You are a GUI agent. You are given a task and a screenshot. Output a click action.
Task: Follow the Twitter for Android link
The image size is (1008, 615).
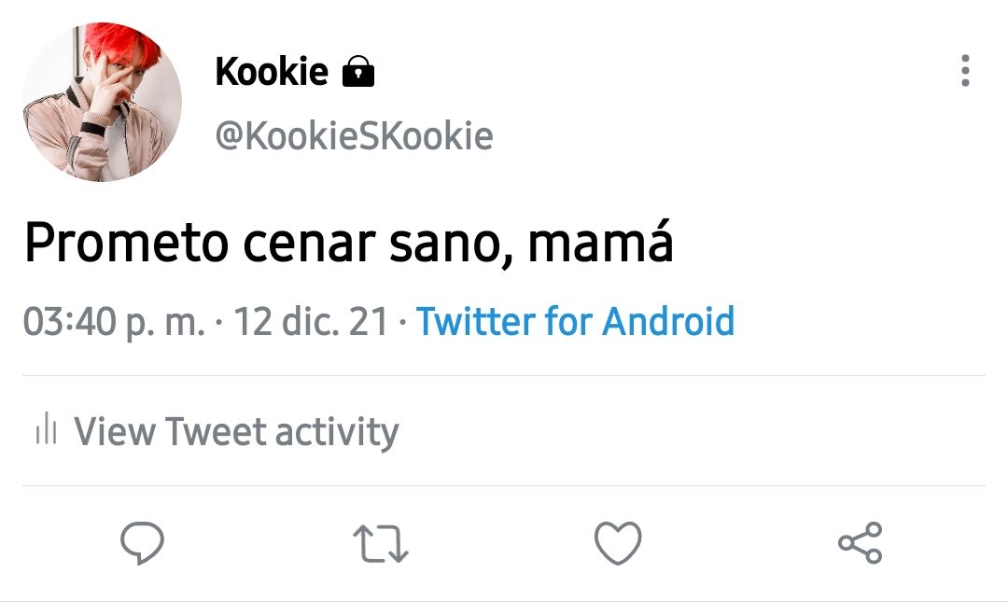point(575,321)
